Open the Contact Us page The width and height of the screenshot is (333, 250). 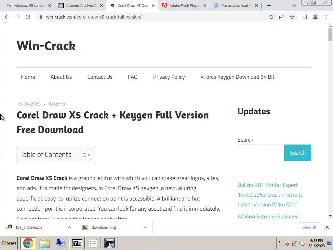(100, 77)
